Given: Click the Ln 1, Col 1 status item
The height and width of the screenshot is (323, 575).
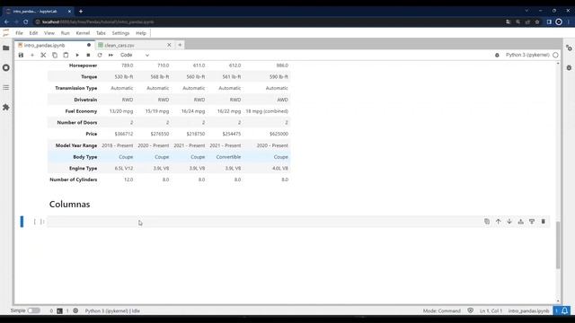Looking at the screenshot, I should (491, 311).
